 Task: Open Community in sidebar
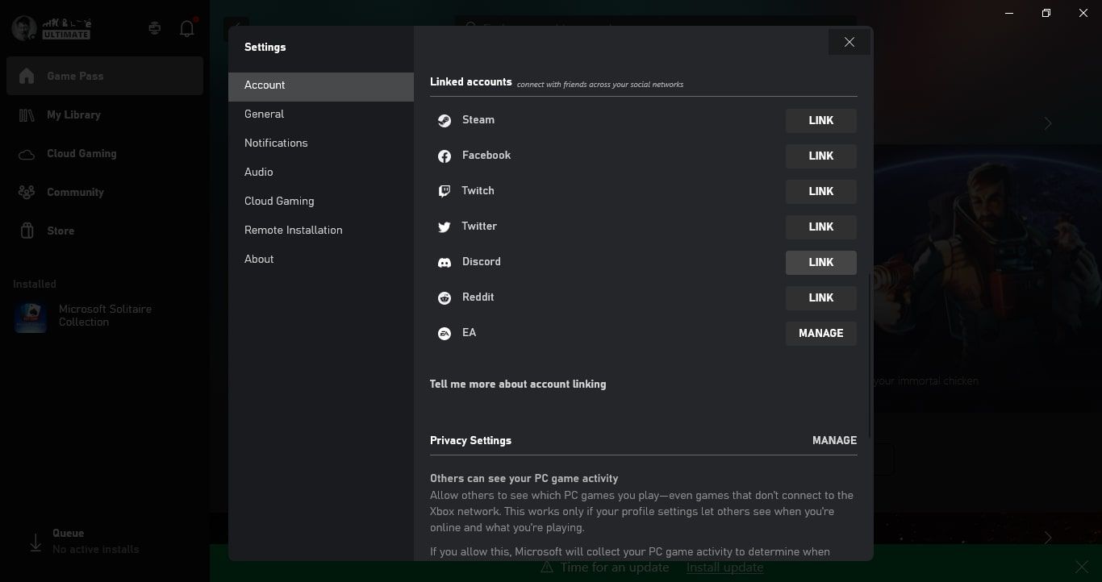pos(105,192)
